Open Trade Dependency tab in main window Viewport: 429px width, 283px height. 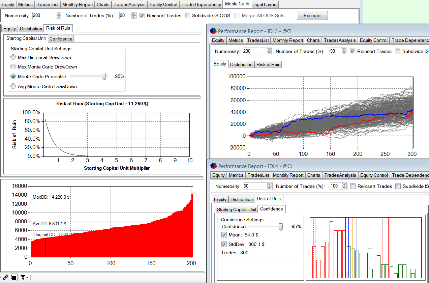pos(201,4)
